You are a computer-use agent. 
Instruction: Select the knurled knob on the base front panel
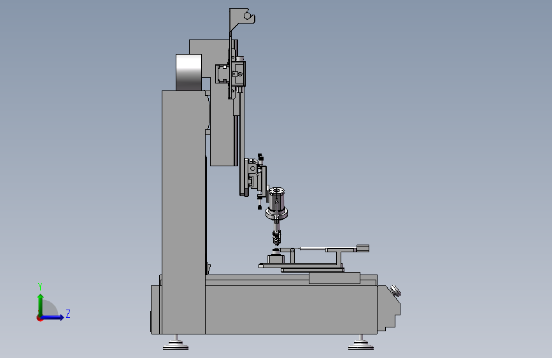(395, 291)
